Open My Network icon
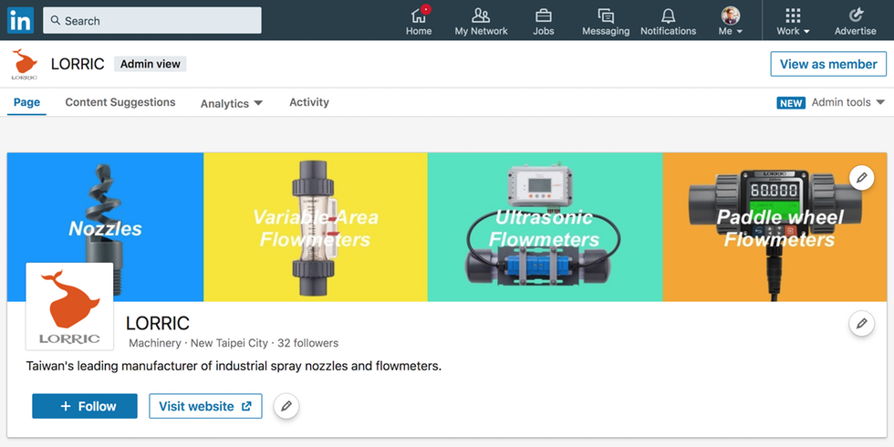This screenshot has width=894, height=447. click(481, 21)
